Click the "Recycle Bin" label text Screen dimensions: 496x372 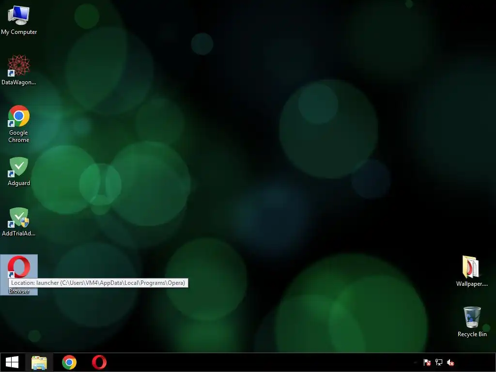click(x=472, y=334)
